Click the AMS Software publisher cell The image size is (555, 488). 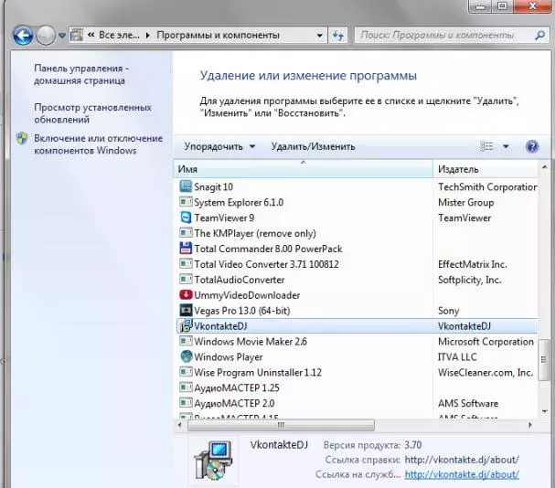click(468, 403)
